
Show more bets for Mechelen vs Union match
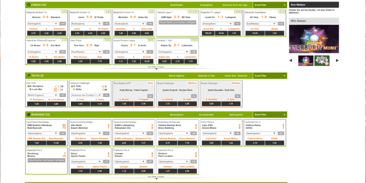(150, 23)
